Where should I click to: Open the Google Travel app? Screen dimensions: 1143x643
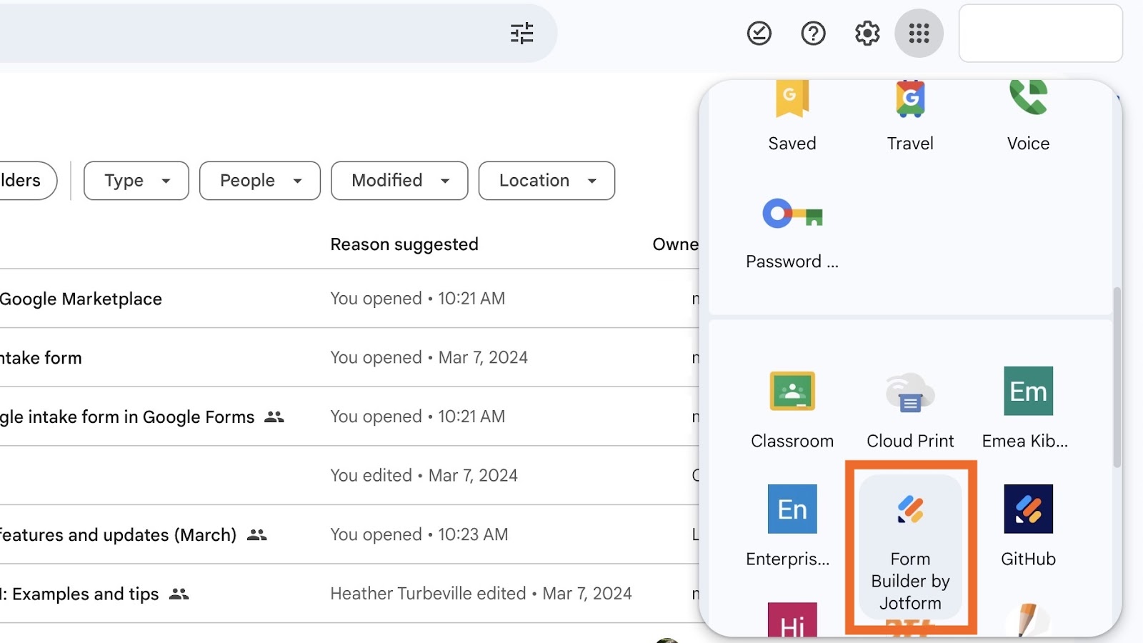[x=910, y=114]
